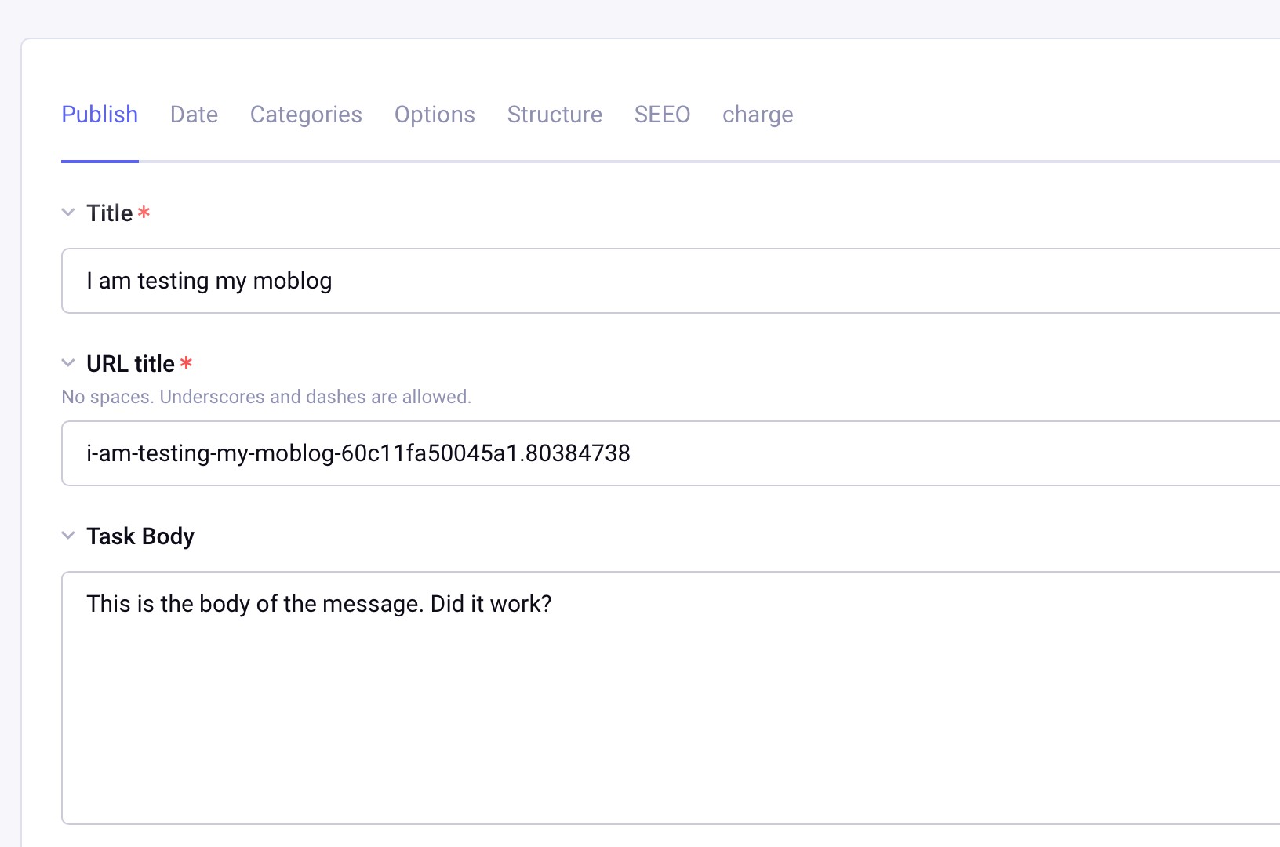Select the Options tab
This screenshot has height=847, width=1280.
(435, 115)
